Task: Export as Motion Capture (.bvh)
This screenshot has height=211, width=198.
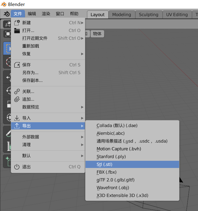Action: pyautogui.click(x=132, y=149)
